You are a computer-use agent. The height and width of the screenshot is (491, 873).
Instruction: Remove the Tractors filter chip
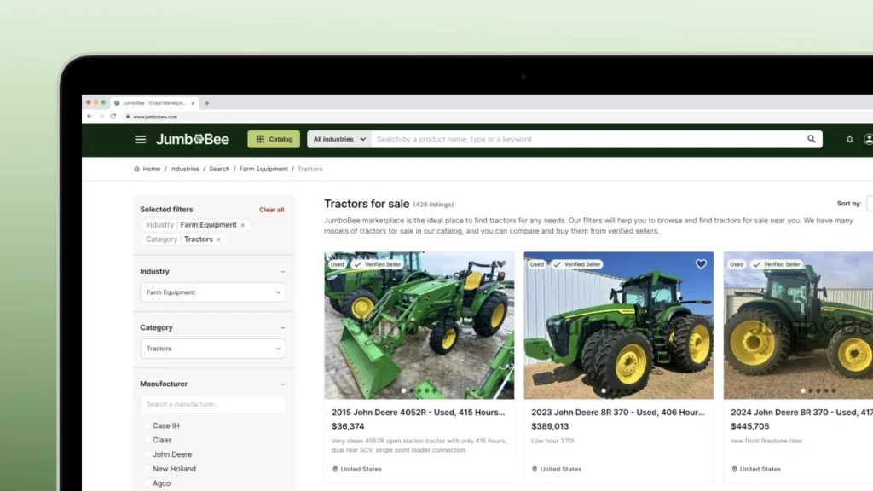tap(218, 240)
